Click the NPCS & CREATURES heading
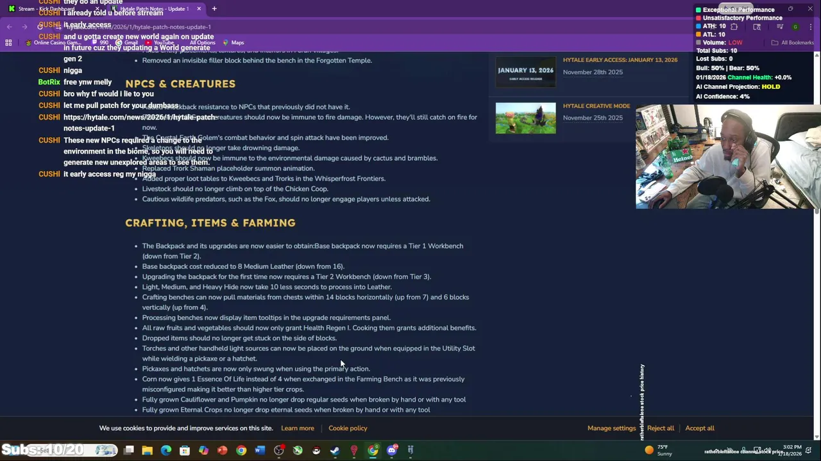 (x=180, y=84)
